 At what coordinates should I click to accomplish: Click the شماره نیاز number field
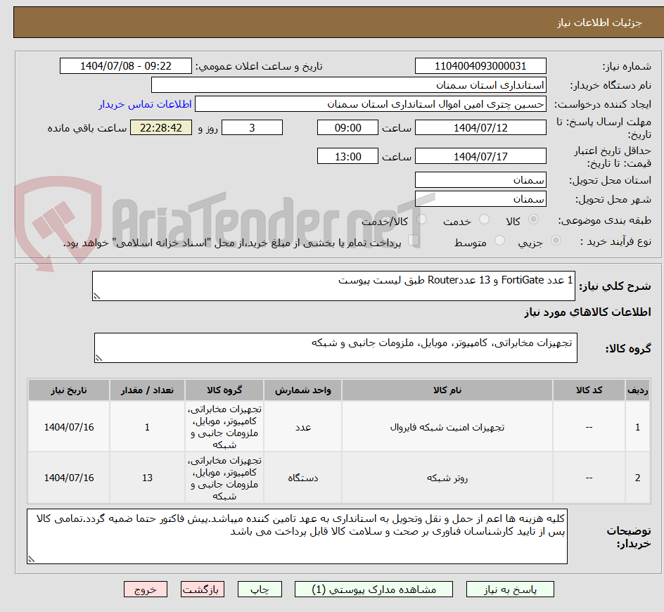[480, 65]
